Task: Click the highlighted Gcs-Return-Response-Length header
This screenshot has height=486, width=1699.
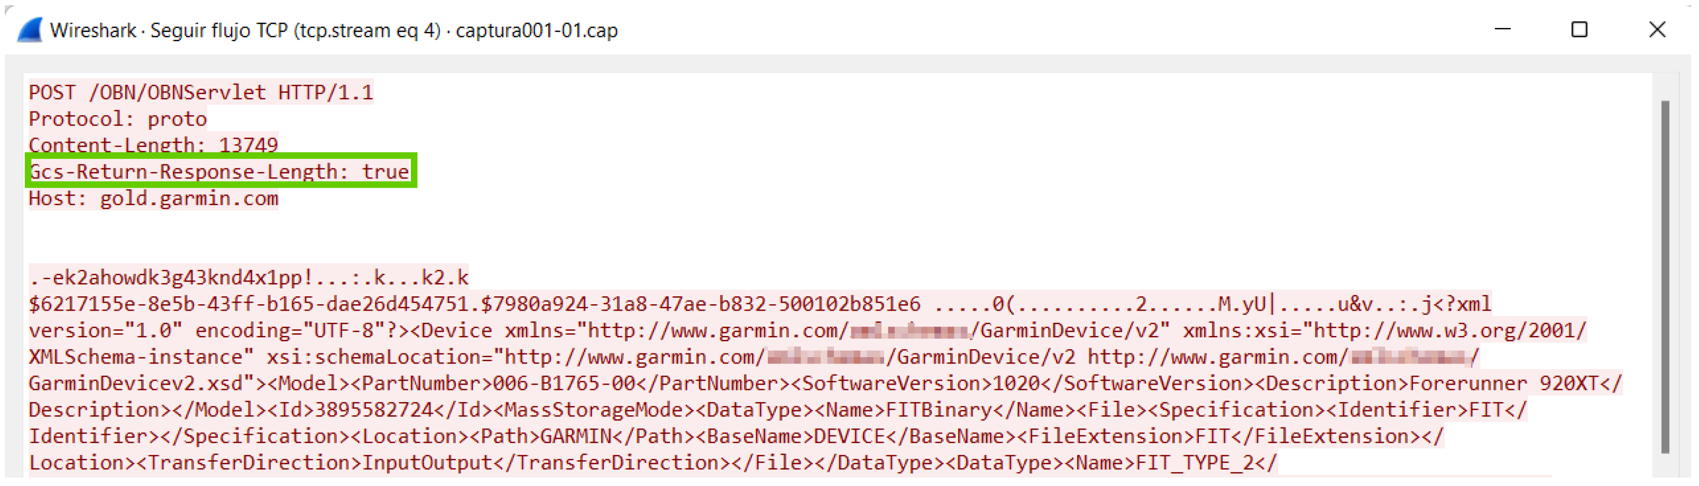Action: point(219,172)
